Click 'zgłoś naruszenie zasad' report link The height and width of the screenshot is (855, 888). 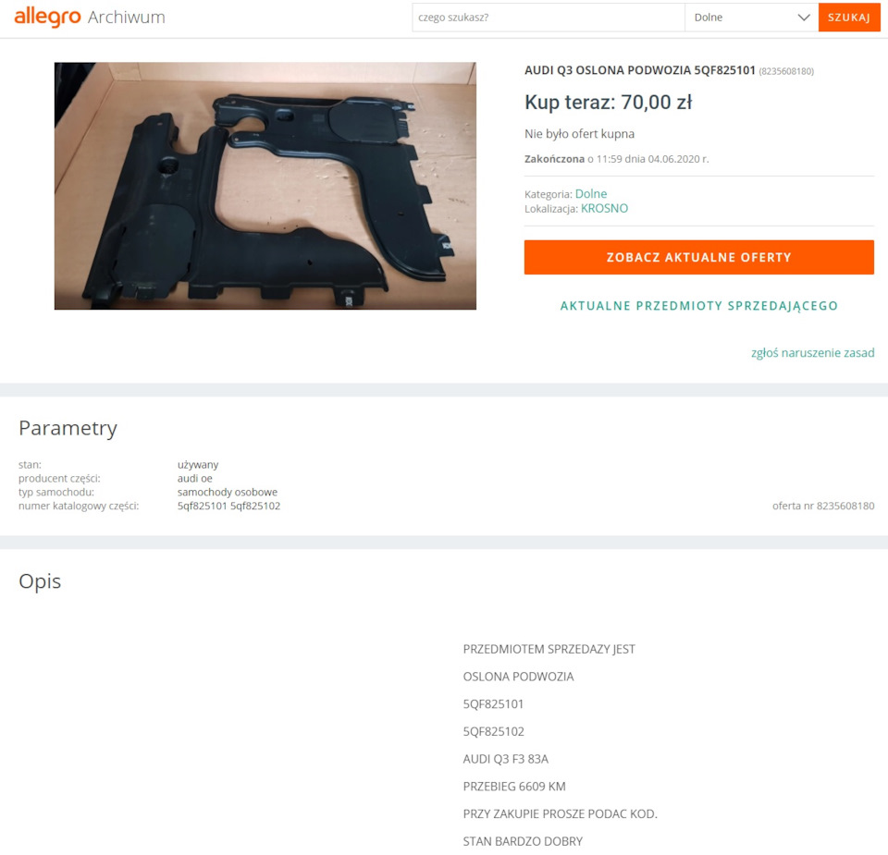click(x=813, y=353)
